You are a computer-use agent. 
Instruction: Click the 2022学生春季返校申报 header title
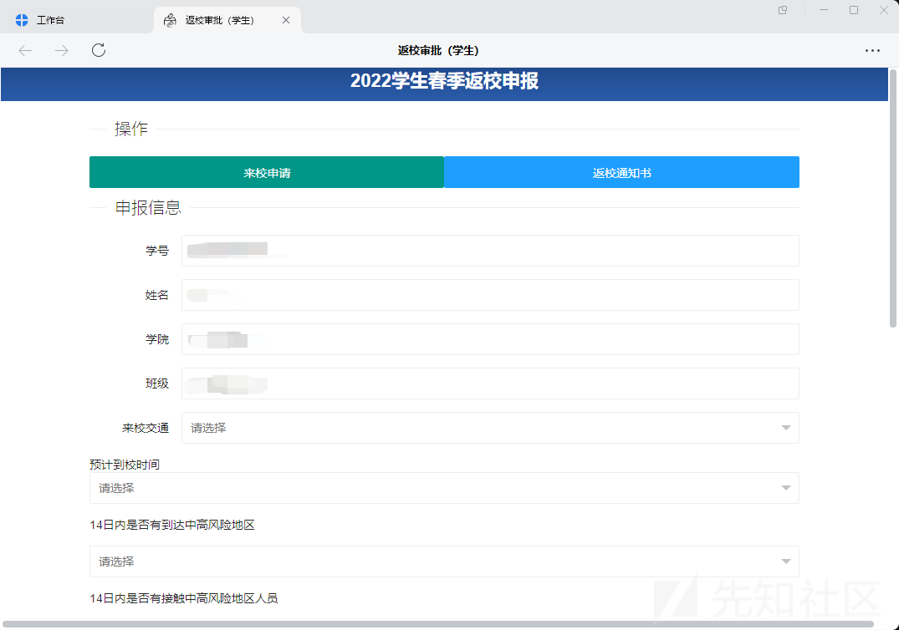(444, 81)
